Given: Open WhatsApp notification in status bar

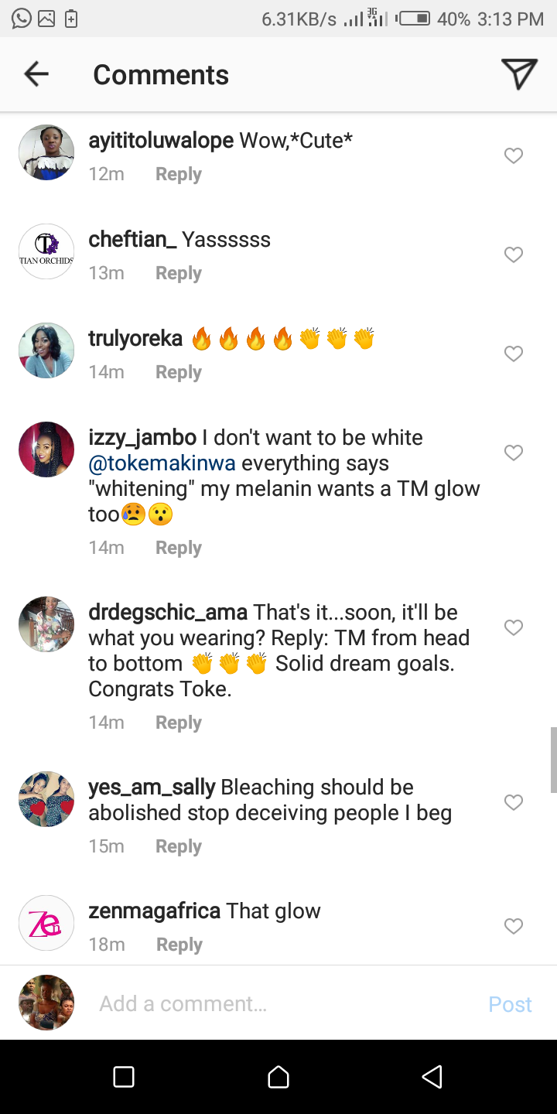Looking at the screenshot, I should click(22, 19).
